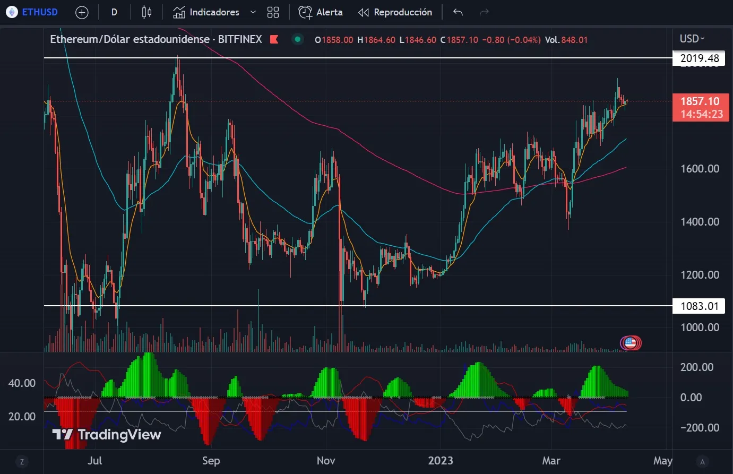Image resolution: width=733 pixels, height=474 pixels.
Task: Start bar Reproducción mode
Action: click(395, 12)
